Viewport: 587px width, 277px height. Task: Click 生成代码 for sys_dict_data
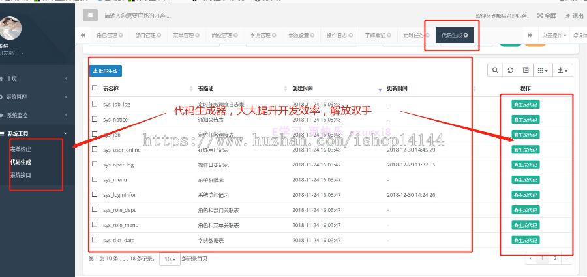tap(526, 240)
